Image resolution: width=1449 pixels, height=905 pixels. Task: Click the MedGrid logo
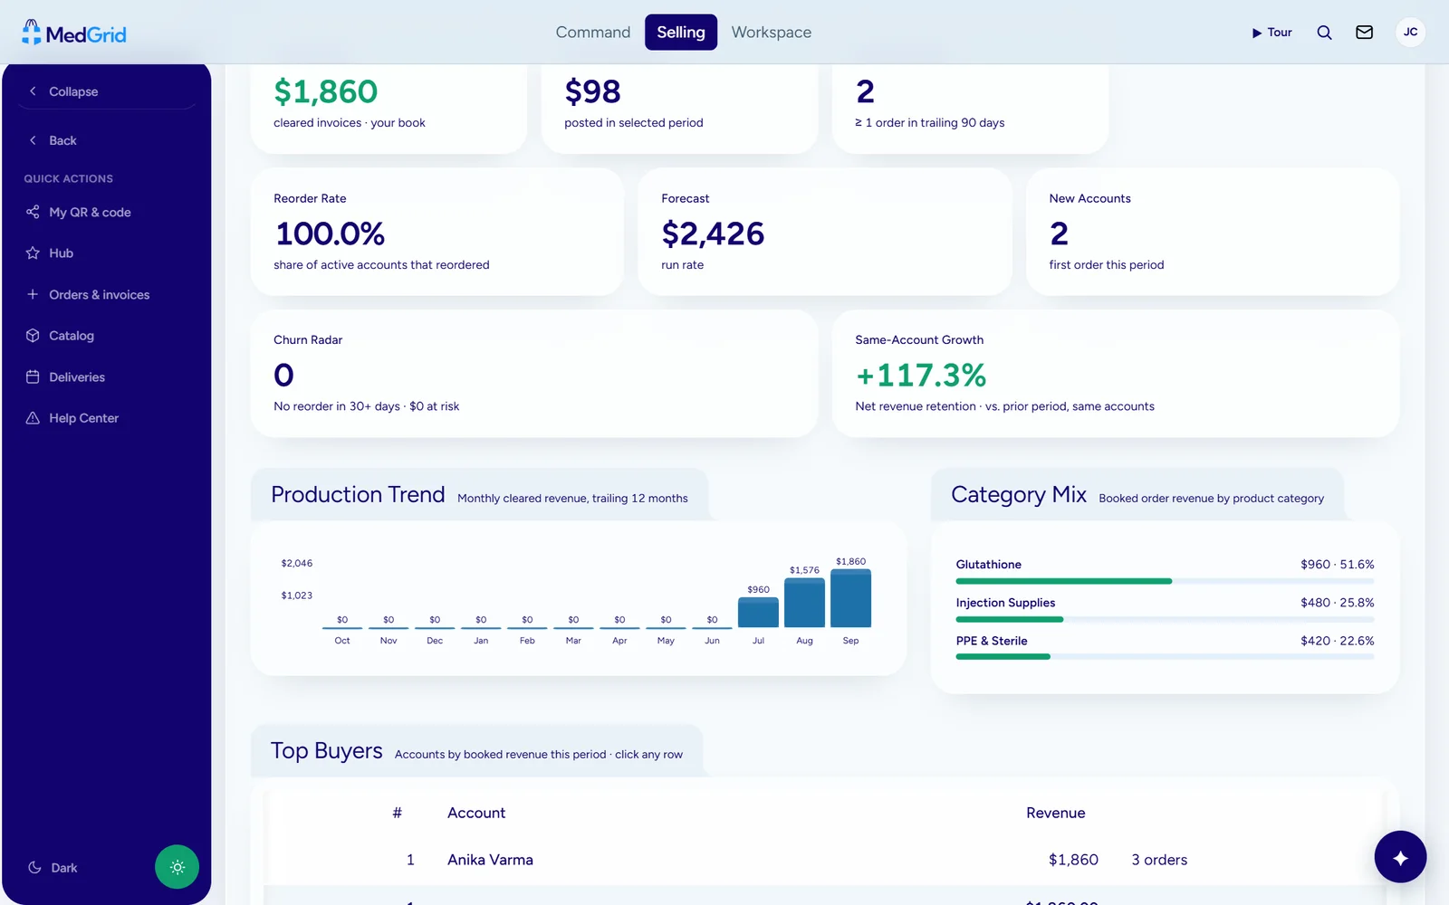point(74,33)
